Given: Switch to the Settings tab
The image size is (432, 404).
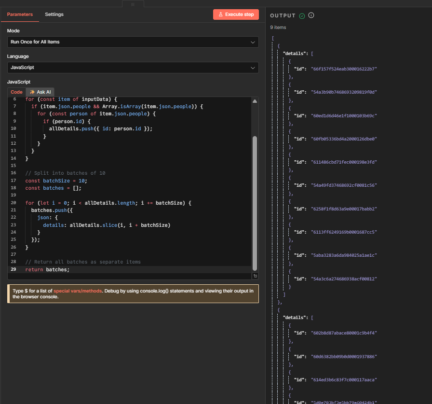Looking at the screenshot, I should [x=54, y=14].
